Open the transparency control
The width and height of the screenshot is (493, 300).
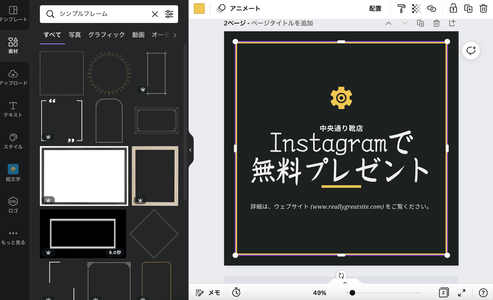(417, 9)
